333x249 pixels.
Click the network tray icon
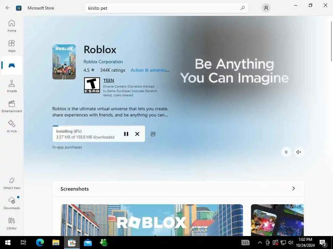[x=283, y=243]
